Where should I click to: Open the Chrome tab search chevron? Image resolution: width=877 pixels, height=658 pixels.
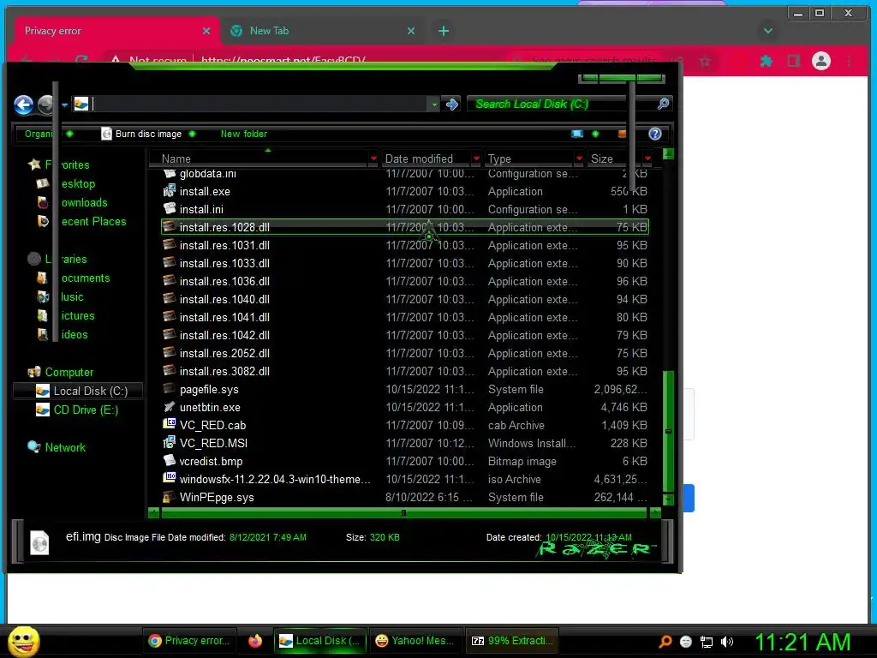click(x=768, y=31)
